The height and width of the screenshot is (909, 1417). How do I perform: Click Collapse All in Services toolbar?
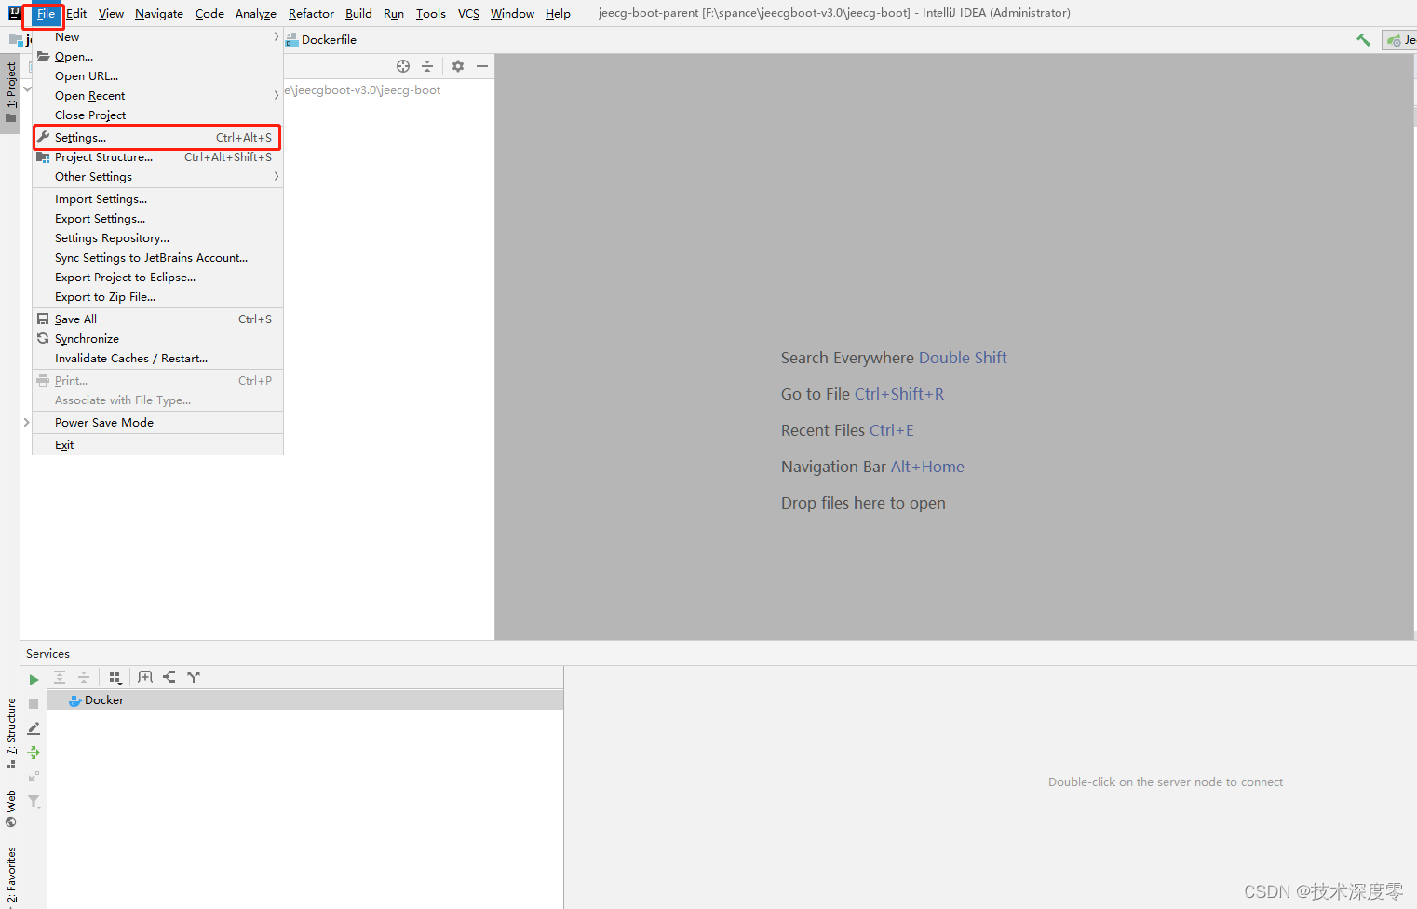pyautogui.click(x=84, y=677)
